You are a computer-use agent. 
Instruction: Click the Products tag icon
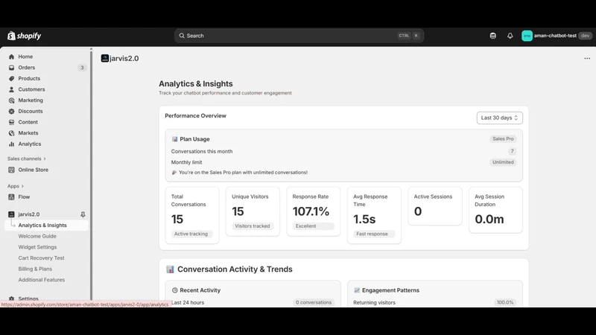click(x=11, y=79)
